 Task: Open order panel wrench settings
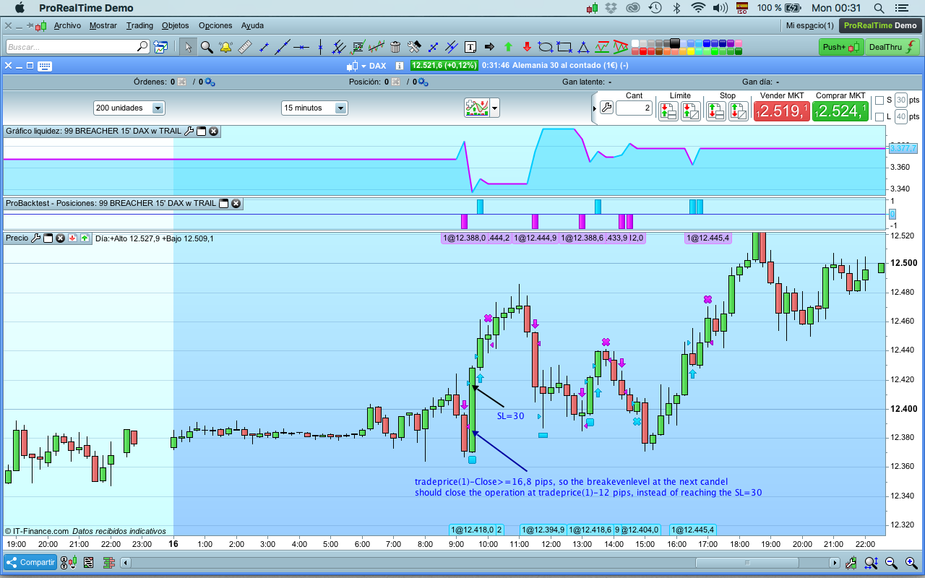click(x=606, y=108)
